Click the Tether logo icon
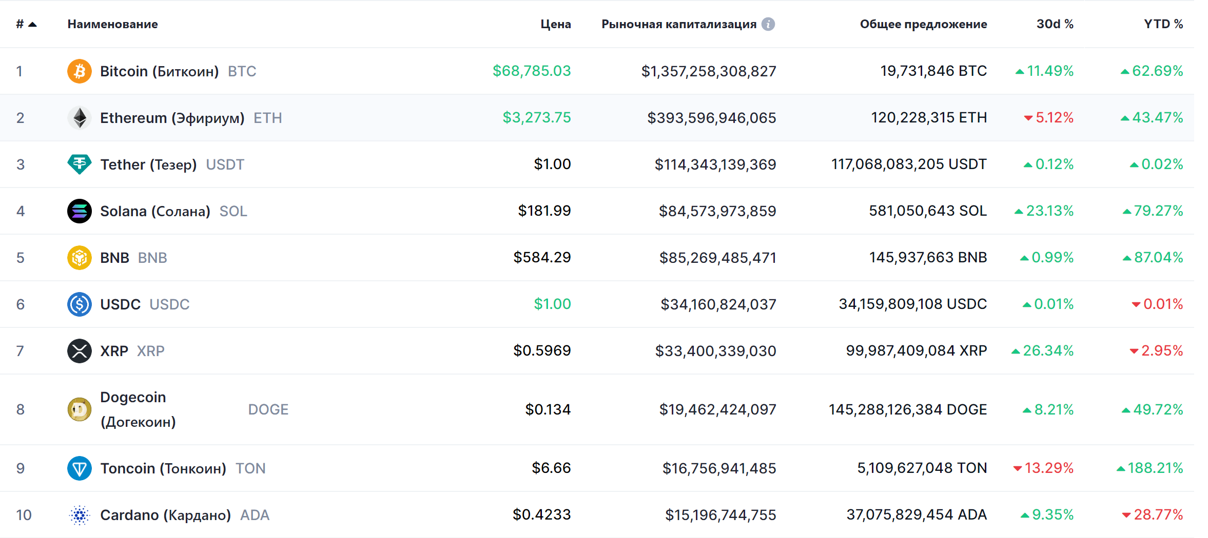1208x538 pixels. [80, 164]
